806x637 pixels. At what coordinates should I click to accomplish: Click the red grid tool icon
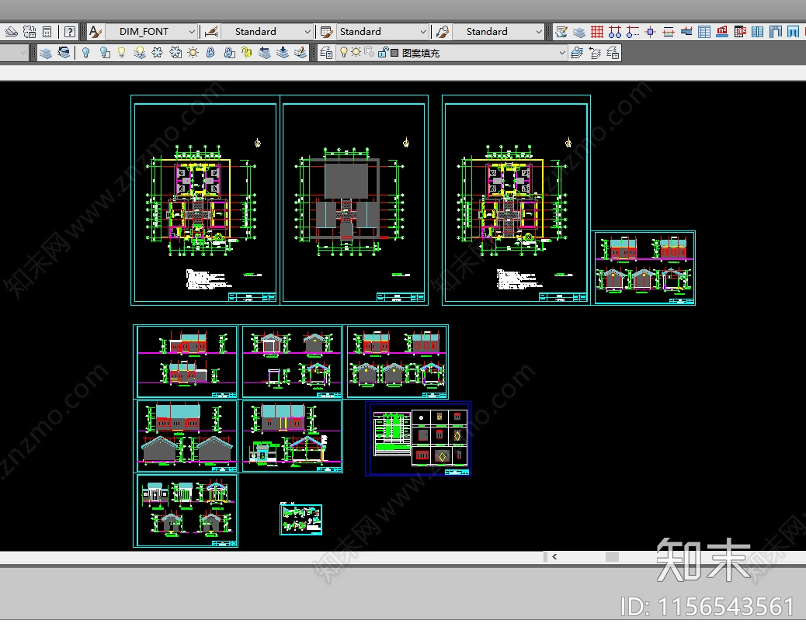coord(597,32)
